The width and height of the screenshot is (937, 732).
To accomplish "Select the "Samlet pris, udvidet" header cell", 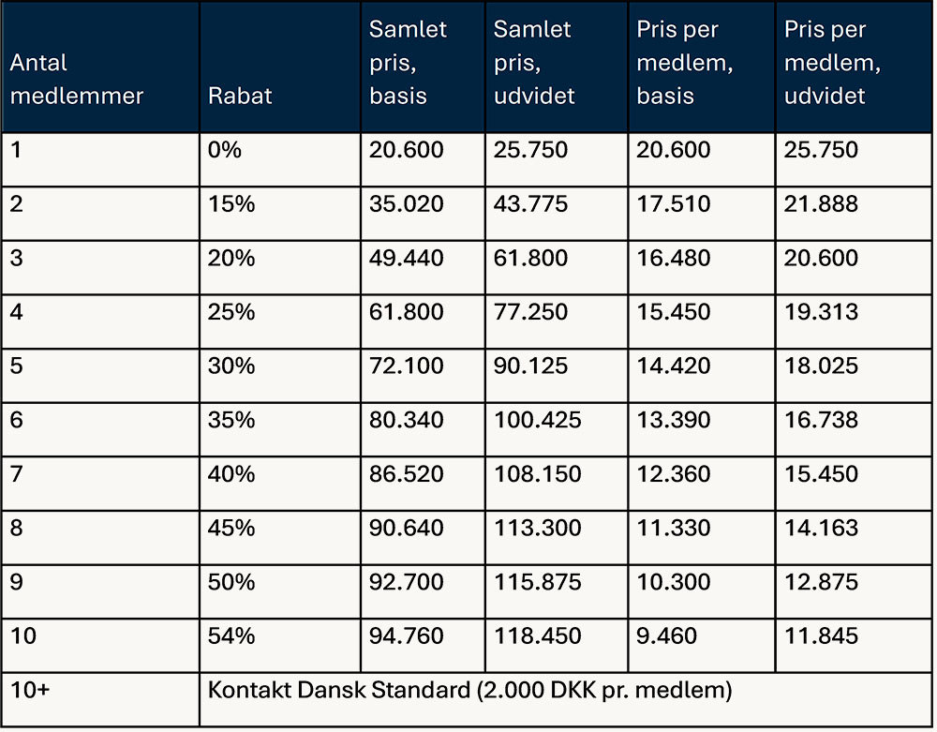I will (x=534, y=63).
